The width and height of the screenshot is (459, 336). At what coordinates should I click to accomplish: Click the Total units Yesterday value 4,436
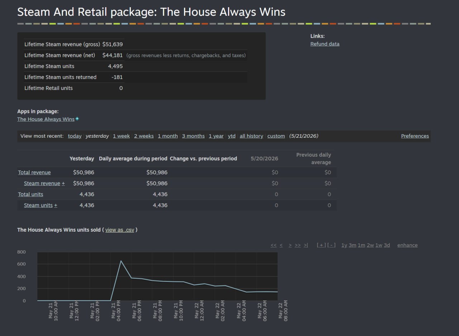tap(87, 194)
